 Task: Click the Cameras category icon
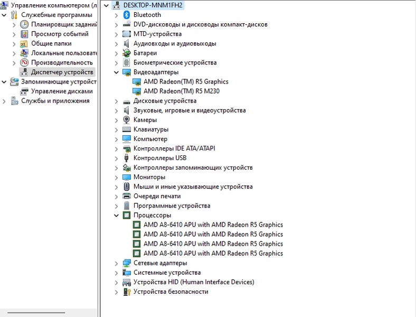(127, 120)
